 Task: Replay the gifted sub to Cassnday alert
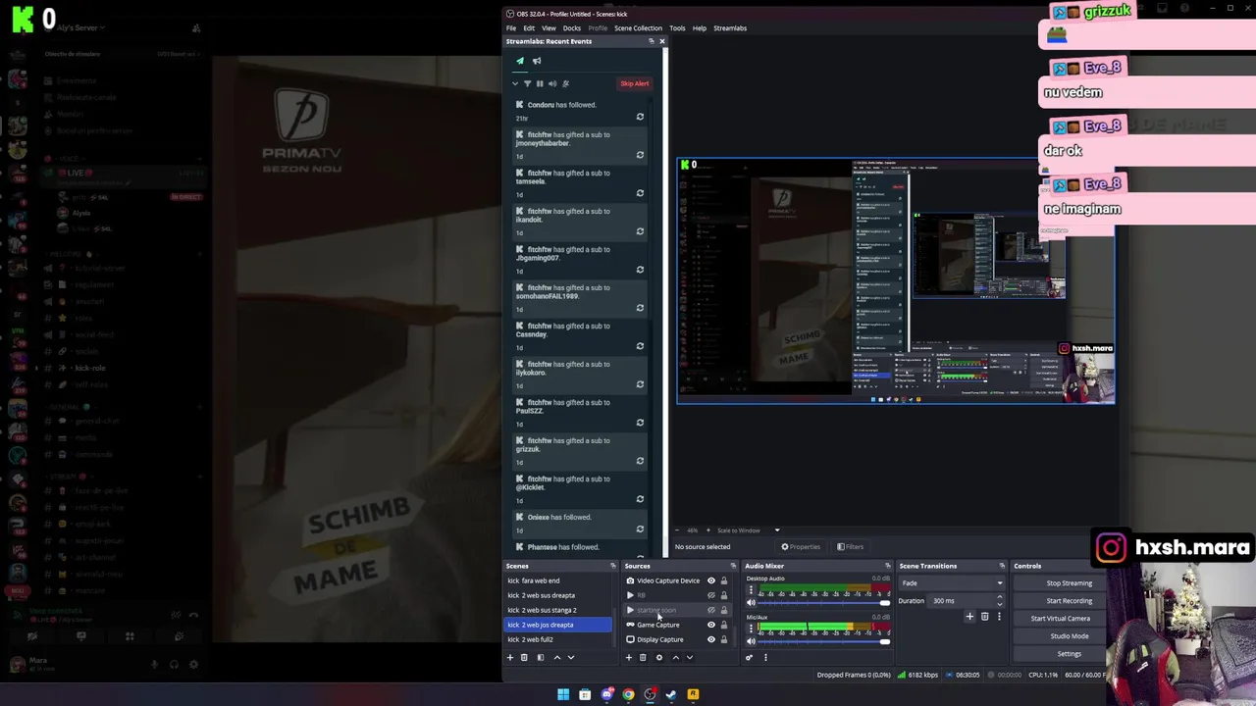[640, 346]
